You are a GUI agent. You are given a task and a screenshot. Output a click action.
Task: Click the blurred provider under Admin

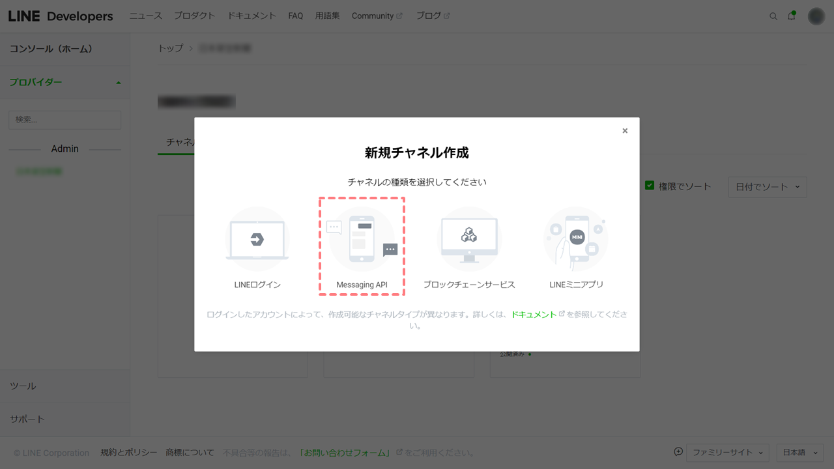(x=39, y=172)
